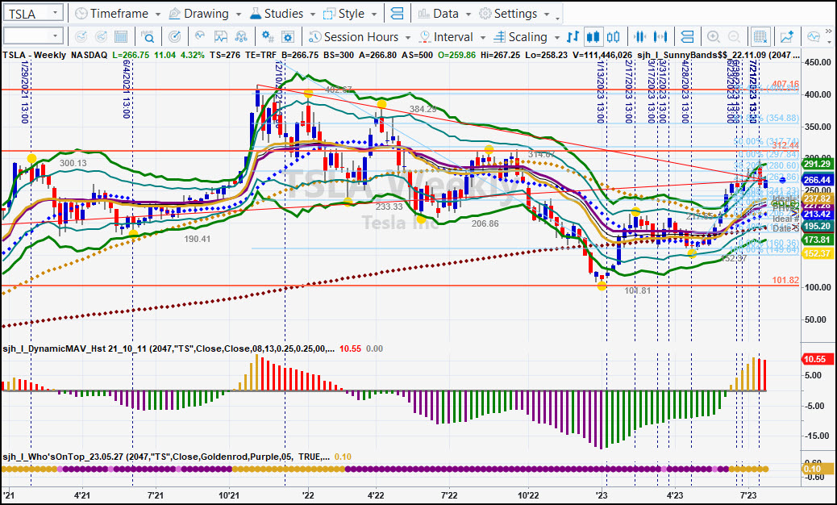837x505 pixels.
Task: Click the 291.29 green price label
Action: [x=817, y=164]
